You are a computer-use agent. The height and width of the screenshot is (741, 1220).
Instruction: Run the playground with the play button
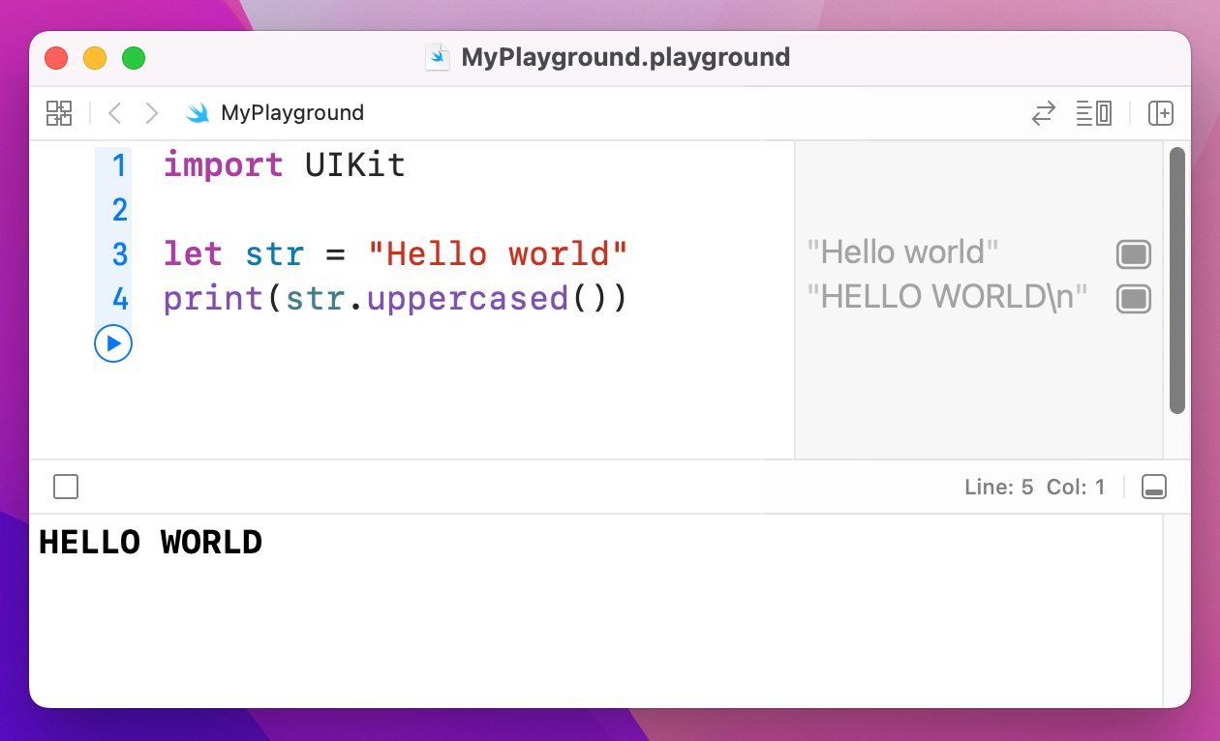point(112,343)
